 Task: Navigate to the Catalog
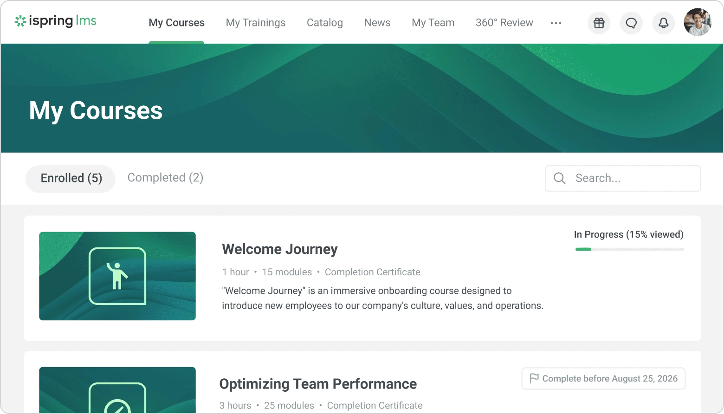click(x=325, y=23)
